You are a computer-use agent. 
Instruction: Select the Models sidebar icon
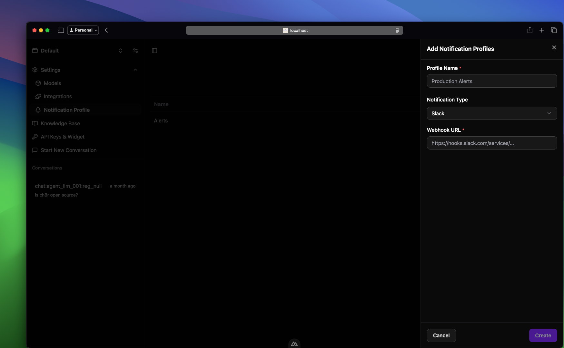point(38,83)
